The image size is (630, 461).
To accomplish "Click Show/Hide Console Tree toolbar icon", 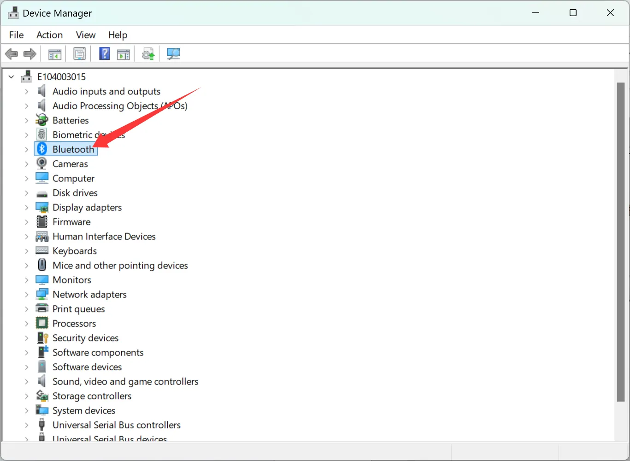I will 55,54.
